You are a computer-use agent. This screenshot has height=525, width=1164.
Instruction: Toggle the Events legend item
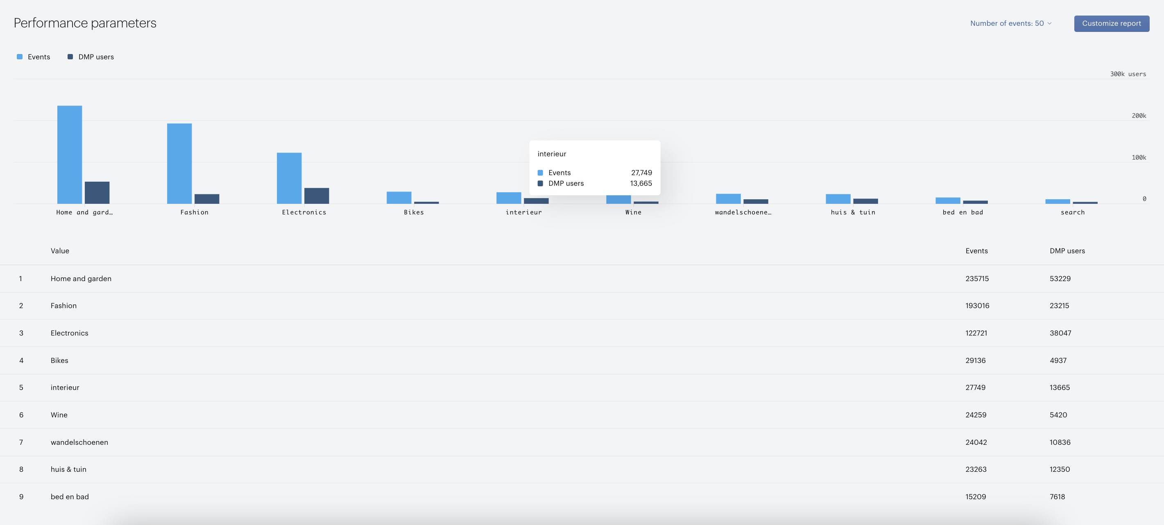click(x=34, y=57)
